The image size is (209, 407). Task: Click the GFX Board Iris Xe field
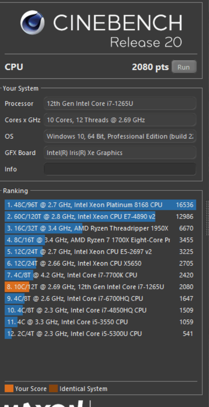tap(120, 153)
